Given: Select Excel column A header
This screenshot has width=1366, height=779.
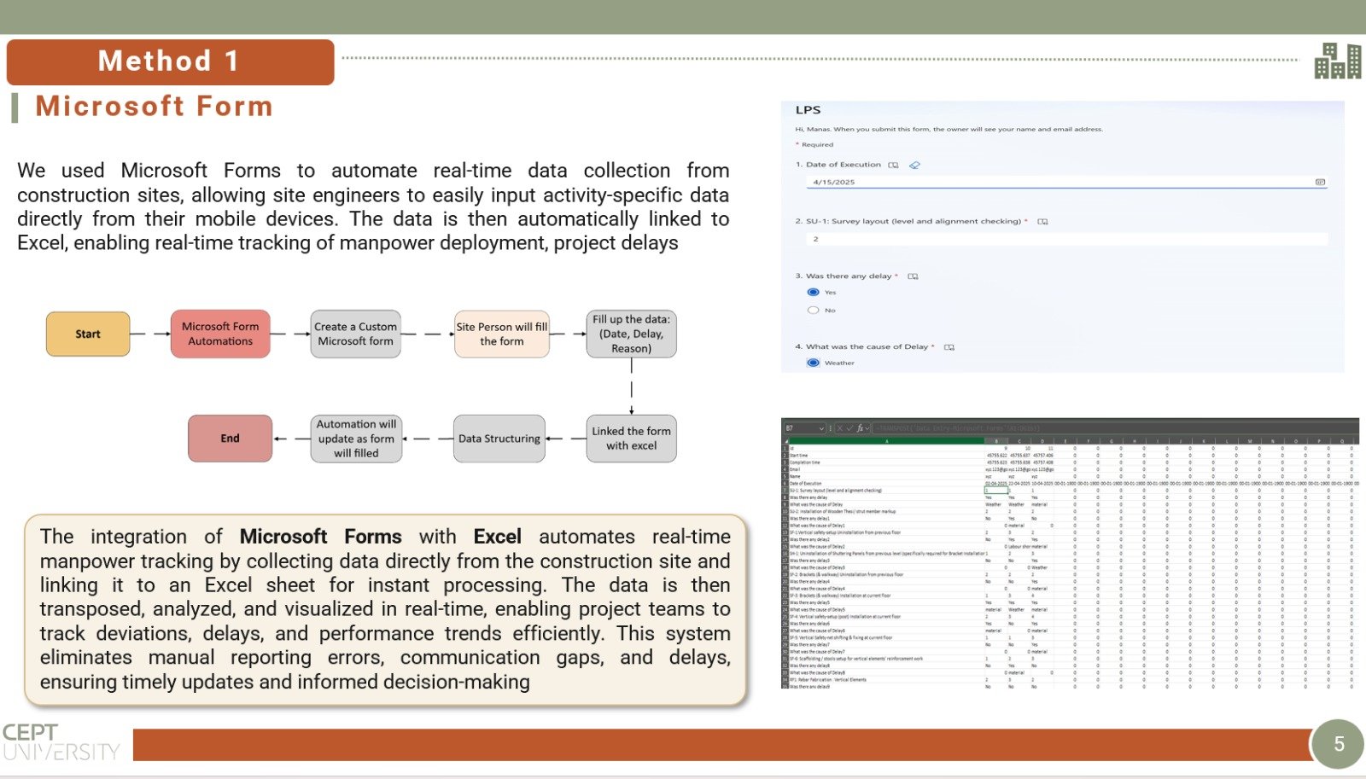Looking at the screenshot, I should tap(886, 441).
